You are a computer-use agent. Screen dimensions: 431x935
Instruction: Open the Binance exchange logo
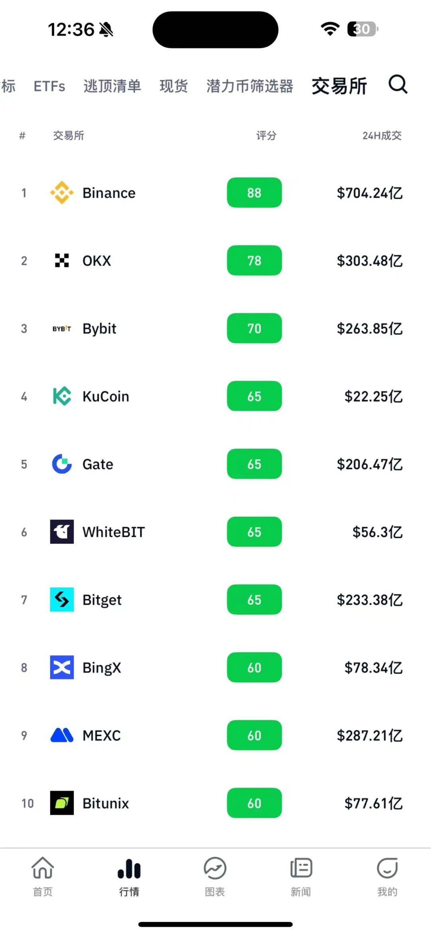pyautogui.click(x=62, y=193)
